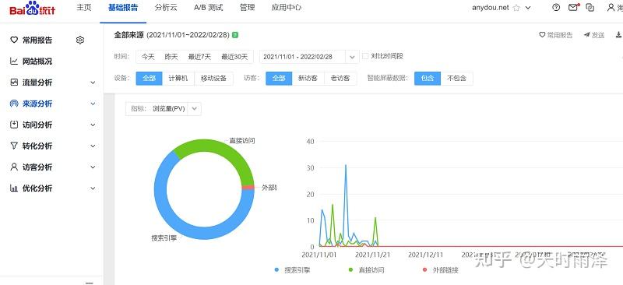Click the 2021/11/01 x-axis label
Screen dimensions: 623x285
pos(319,255)
